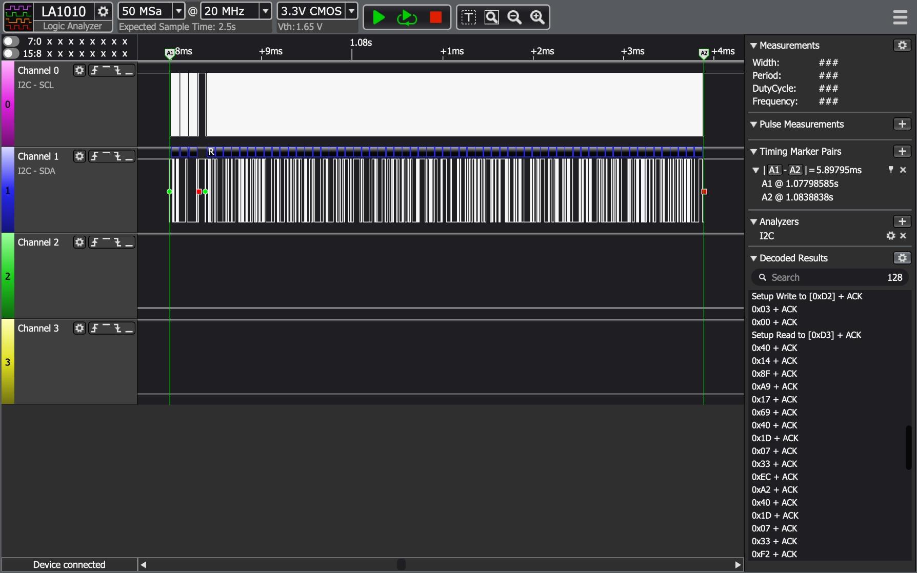Remove the I2C analyzer
Screen dimensions: 917x573
pyautogui.click(x=903, y=236)
